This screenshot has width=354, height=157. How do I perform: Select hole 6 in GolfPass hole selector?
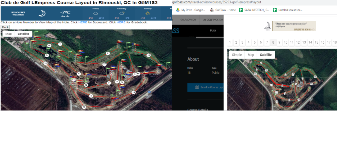[x=261, y=42]
